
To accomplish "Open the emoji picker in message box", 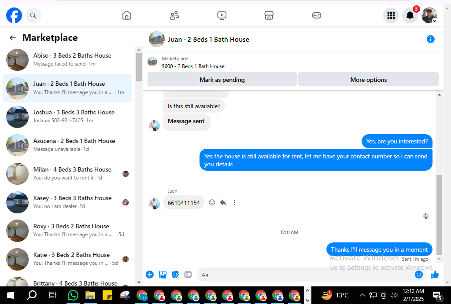I will (x=419, y=275).
